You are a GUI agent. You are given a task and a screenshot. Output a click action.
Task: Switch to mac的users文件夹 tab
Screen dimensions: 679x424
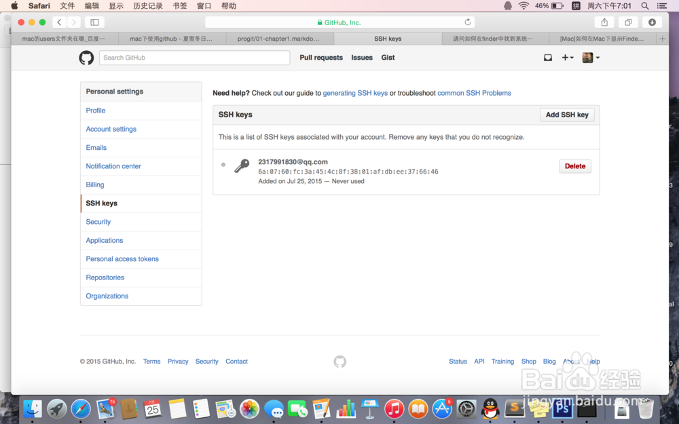coord(64,39)
